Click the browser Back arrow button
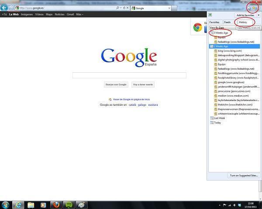Screen dimensions: 262x209 click(x=4, y=8)
